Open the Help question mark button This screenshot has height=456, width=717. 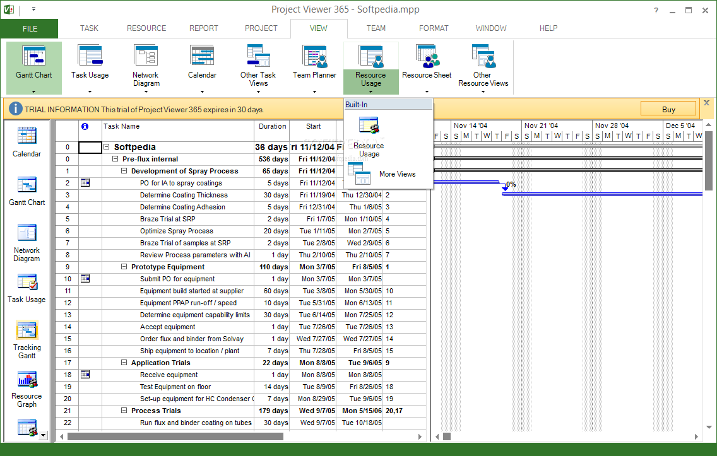point(656,10)
